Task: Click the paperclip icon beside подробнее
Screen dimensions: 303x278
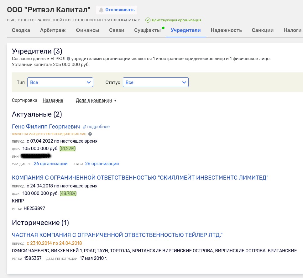Action: pyautogui.click(x=84, y=127)
